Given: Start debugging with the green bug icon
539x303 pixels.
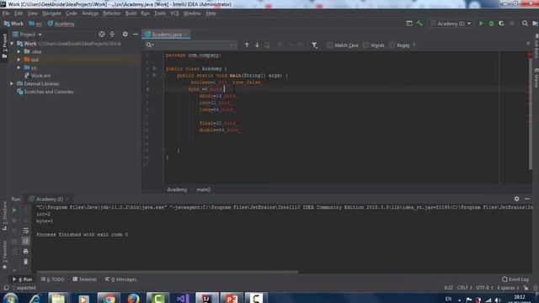Looking at the screenshot, I should (x=491, y=24).
